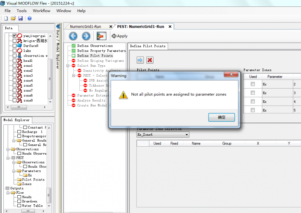The image size is (301, 213).
Task: Click the warning triangle icon in dialog
Action: click(x=123, y=95)
